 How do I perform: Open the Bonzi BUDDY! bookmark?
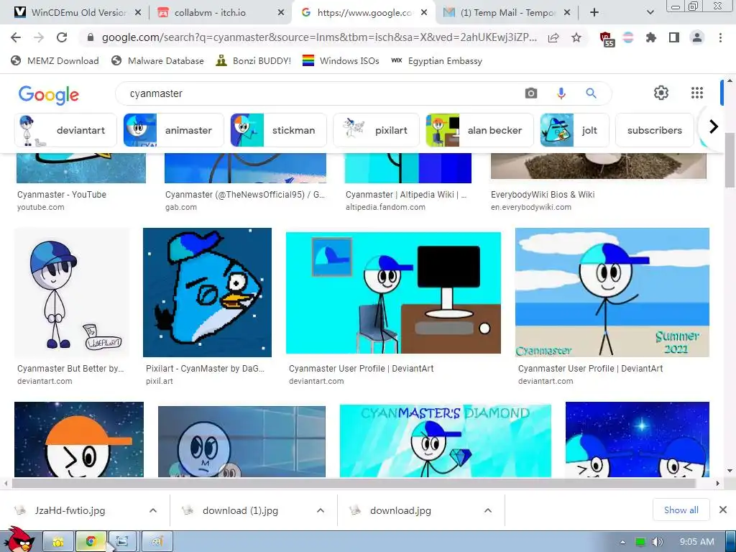pos(254,60)
